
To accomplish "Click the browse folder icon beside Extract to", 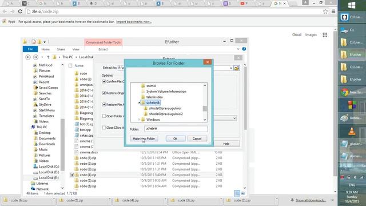I will click(237, 68).
